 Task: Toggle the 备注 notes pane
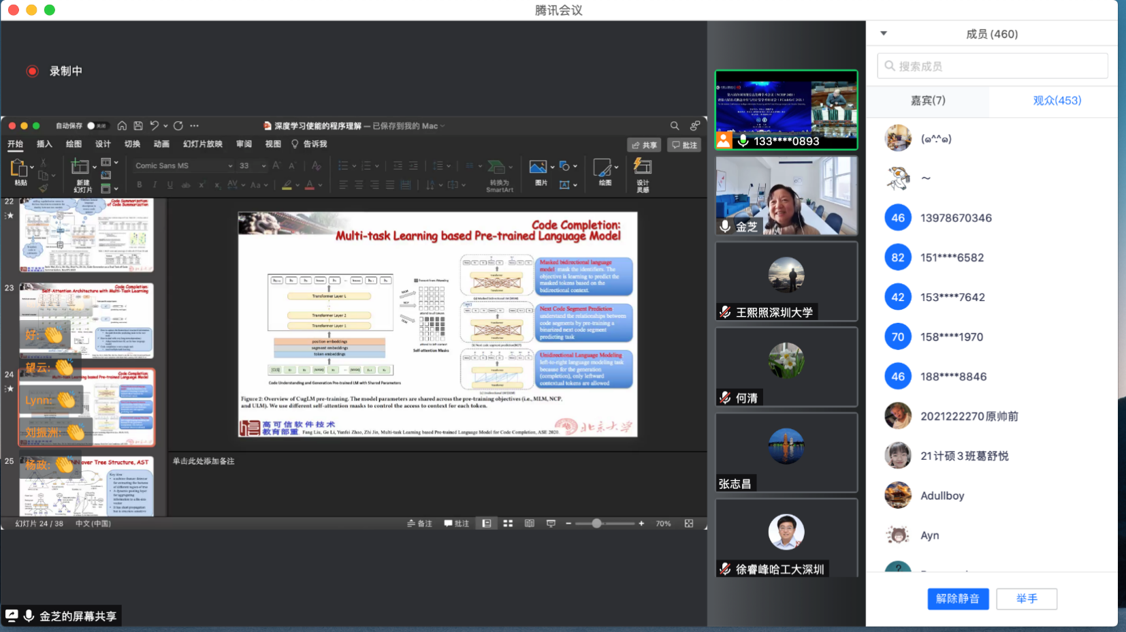pos(419,524)
